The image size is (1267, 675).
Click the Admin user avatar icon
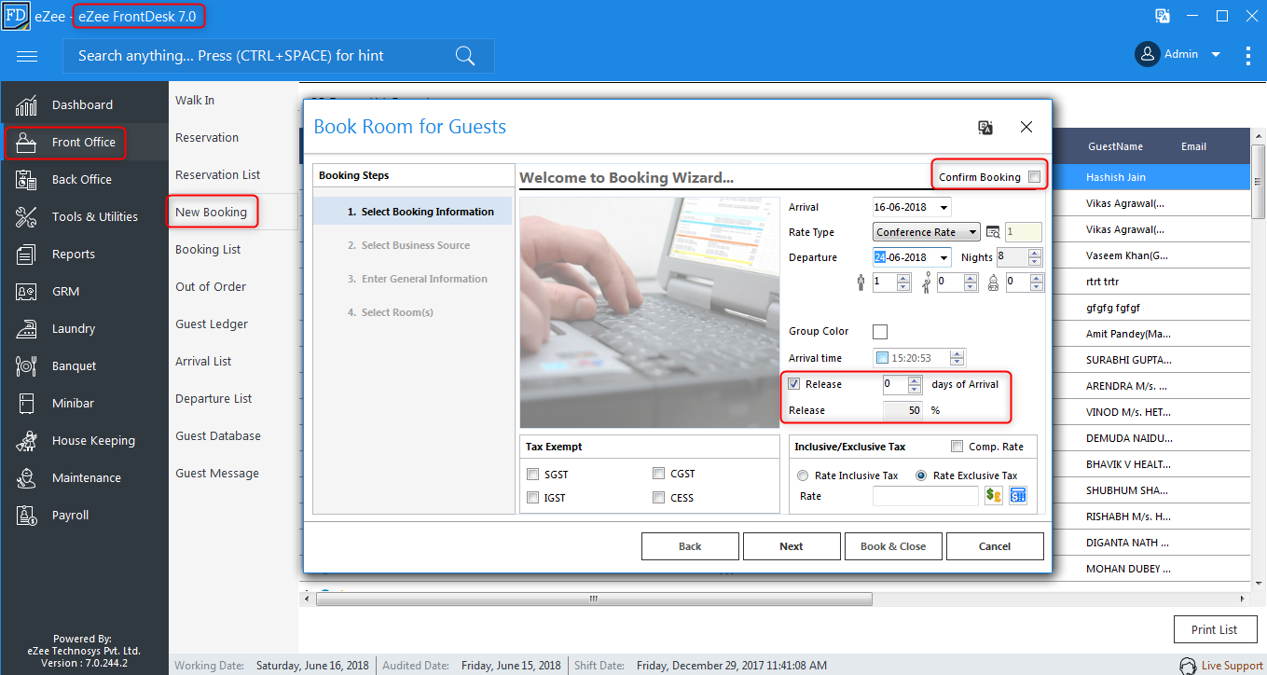point(1147,54)
